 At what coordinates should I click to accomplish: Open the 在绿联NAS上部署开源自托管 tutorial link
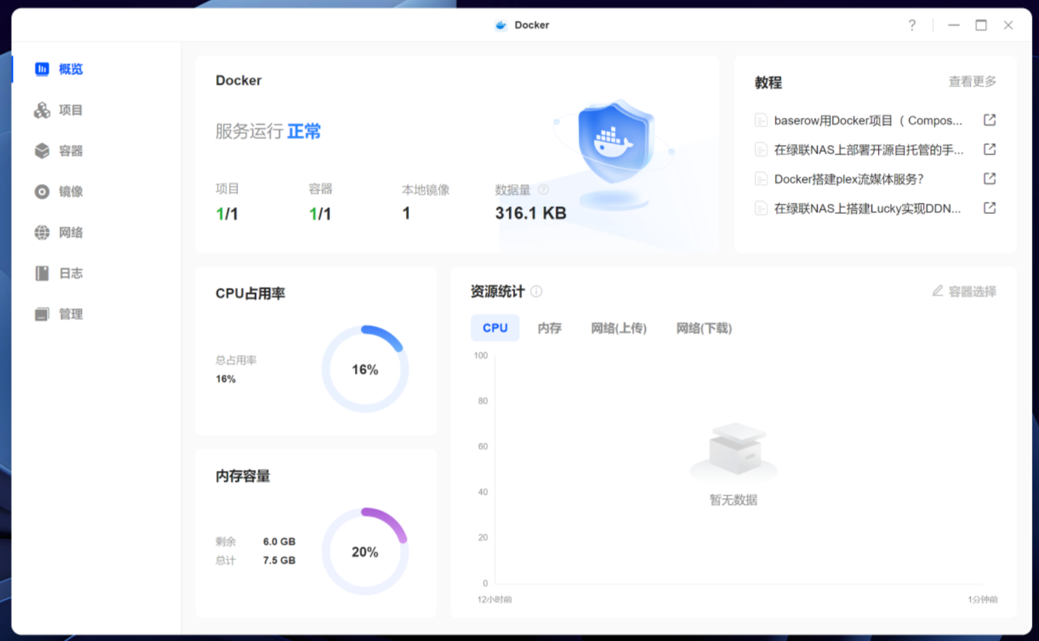869,150
